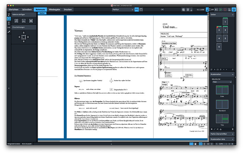This screenshot has width=243, height=154.
Task: Toggle page view button in toolbar
Action: tap(137, 10)
